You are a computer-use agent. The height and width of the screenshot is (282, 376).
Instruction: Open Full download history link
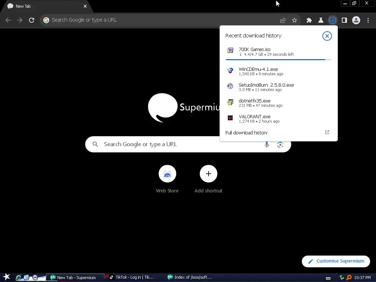coord(246,133)
